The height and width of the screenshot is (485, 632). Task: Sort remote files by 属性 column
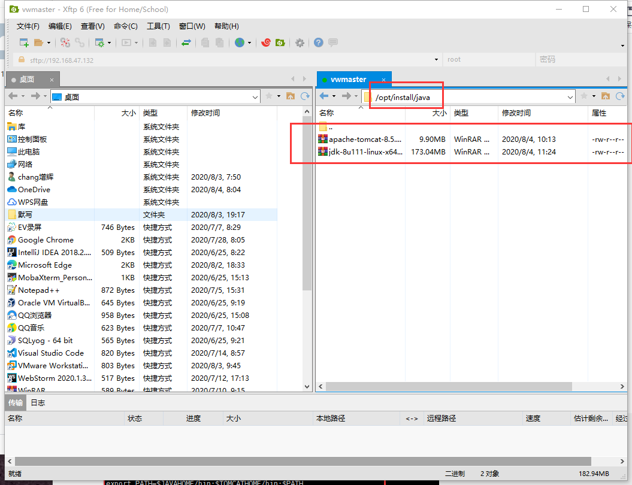coord(607,113)
